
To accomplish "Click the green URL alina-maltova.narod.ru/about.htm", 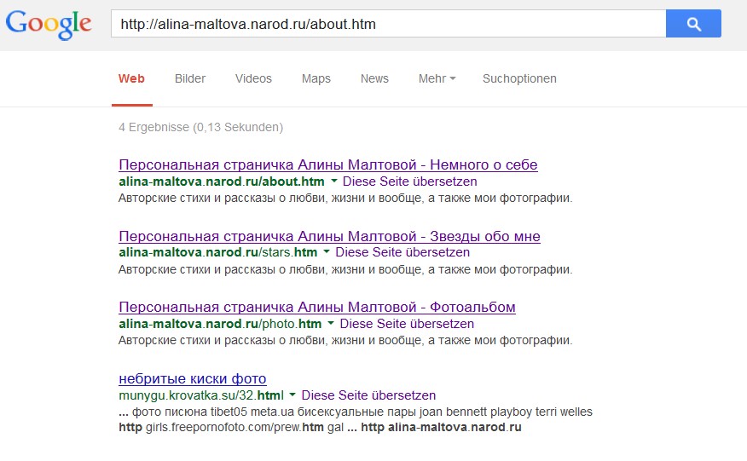I will coord(222,182).
